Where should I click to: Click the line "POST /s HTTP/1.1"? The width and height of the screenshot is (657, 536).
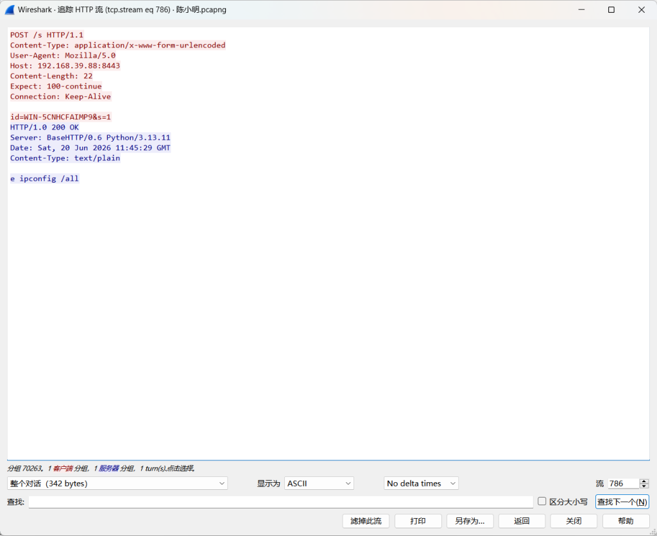click(x=47, y=35)
